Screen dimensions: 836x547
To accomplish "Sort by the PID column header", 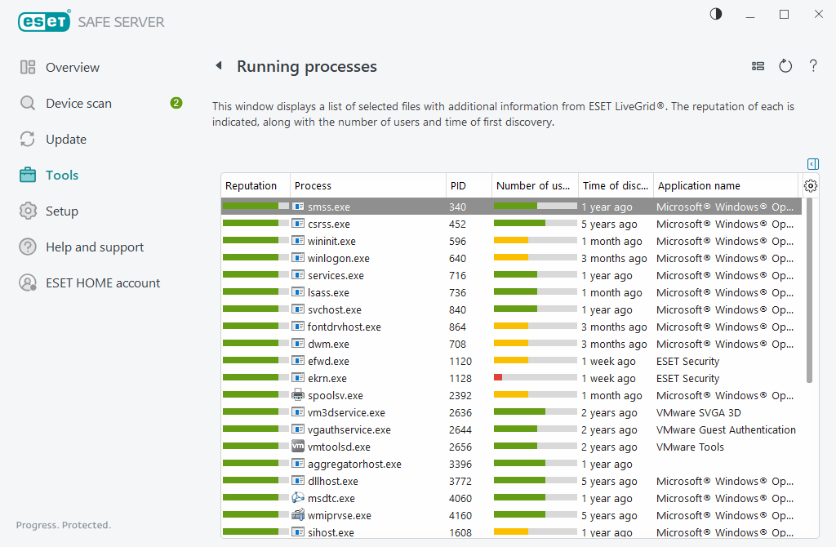I will [469, 185].
